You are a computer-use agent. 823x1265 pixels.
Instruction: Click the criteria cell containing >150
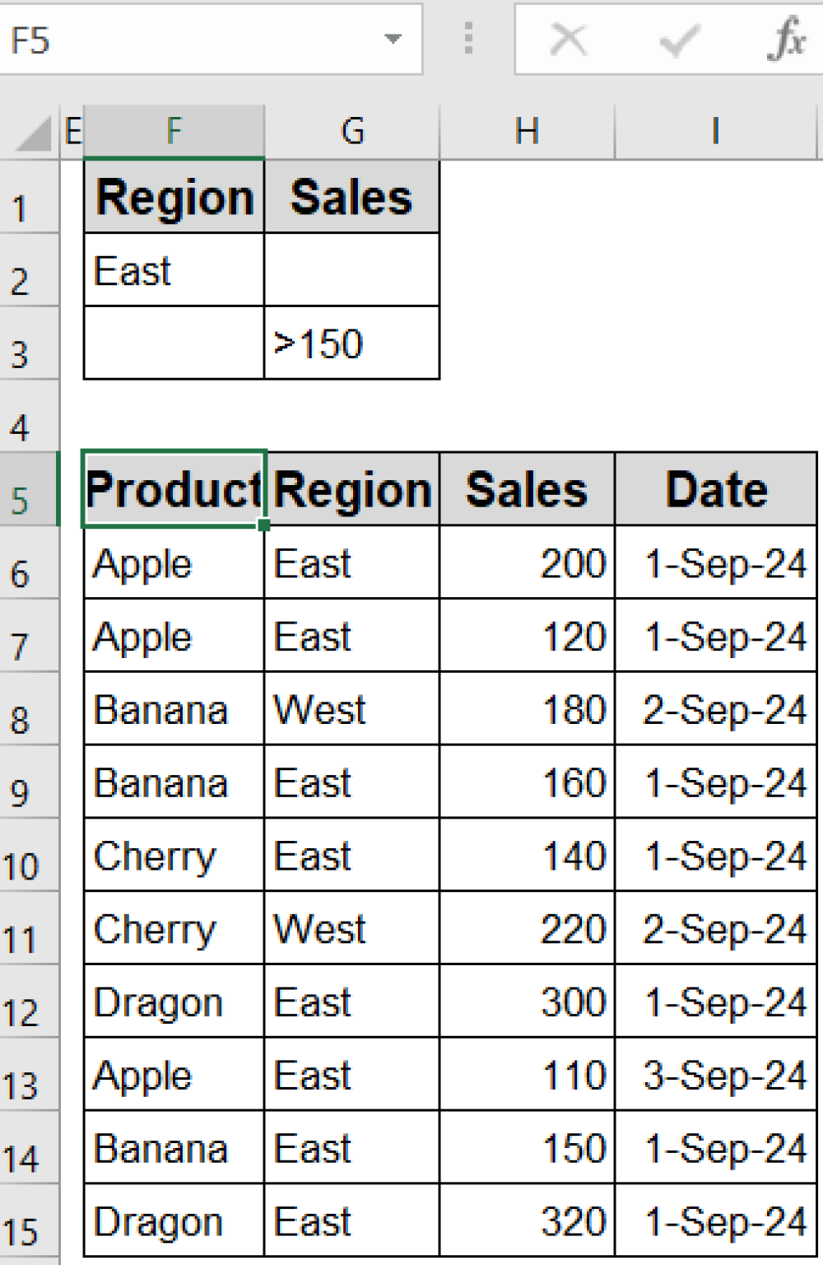[351, 343]
